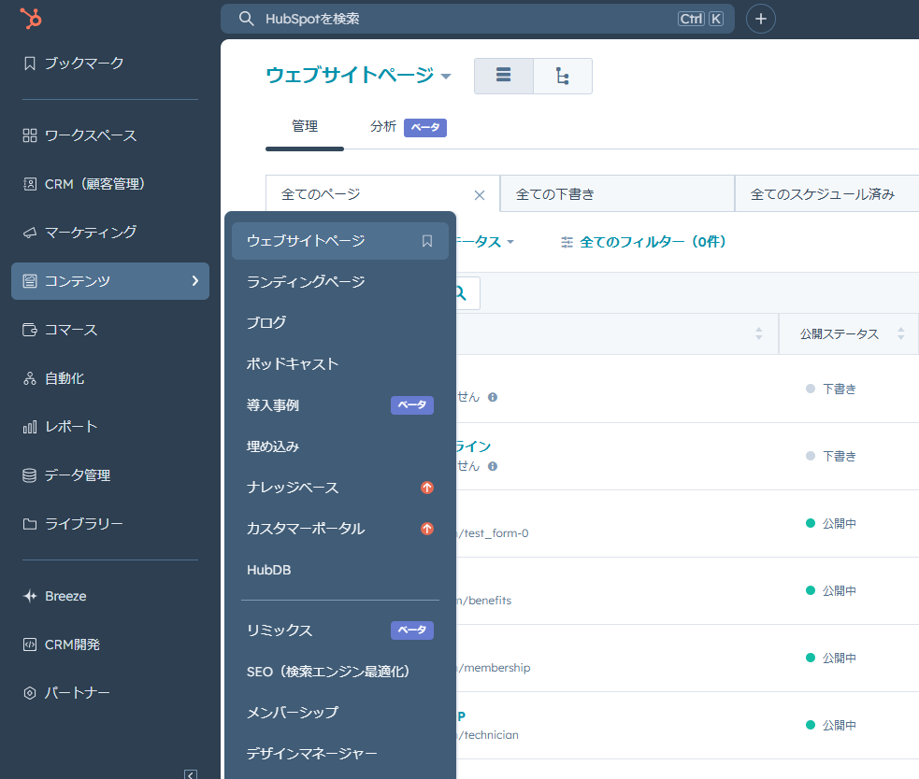919x779 pixels.
Task: Open ワークスペース in the sidebar
Action: click(x=91, y=135)
